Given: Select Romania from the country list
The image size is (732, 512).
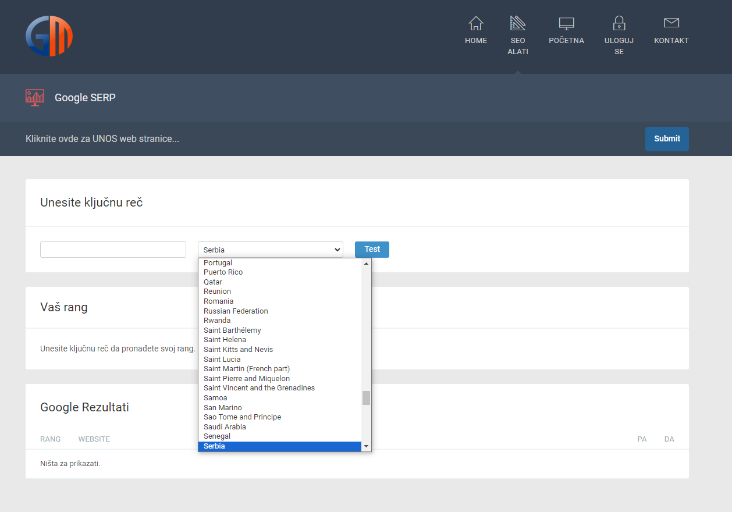Looking at the screenshot, I should coord(218,301).
